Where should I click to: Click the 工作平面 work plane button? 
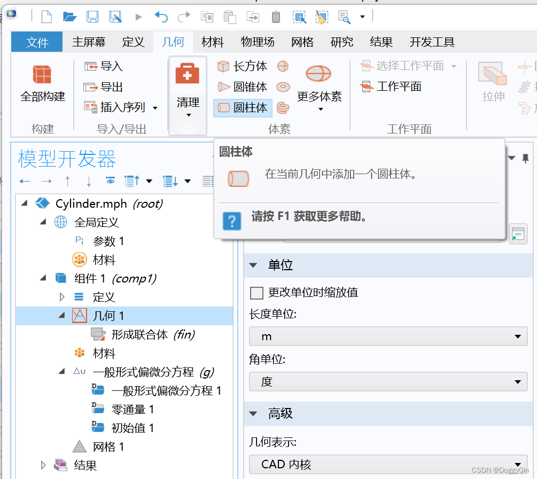[x=391, y=87]
